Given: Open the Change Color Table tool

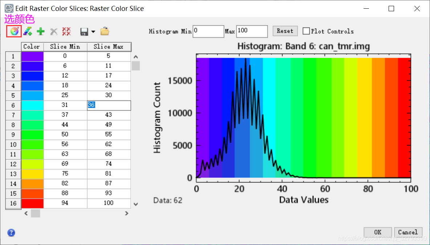Looking at the screenshot, I should tap(14, 31).
